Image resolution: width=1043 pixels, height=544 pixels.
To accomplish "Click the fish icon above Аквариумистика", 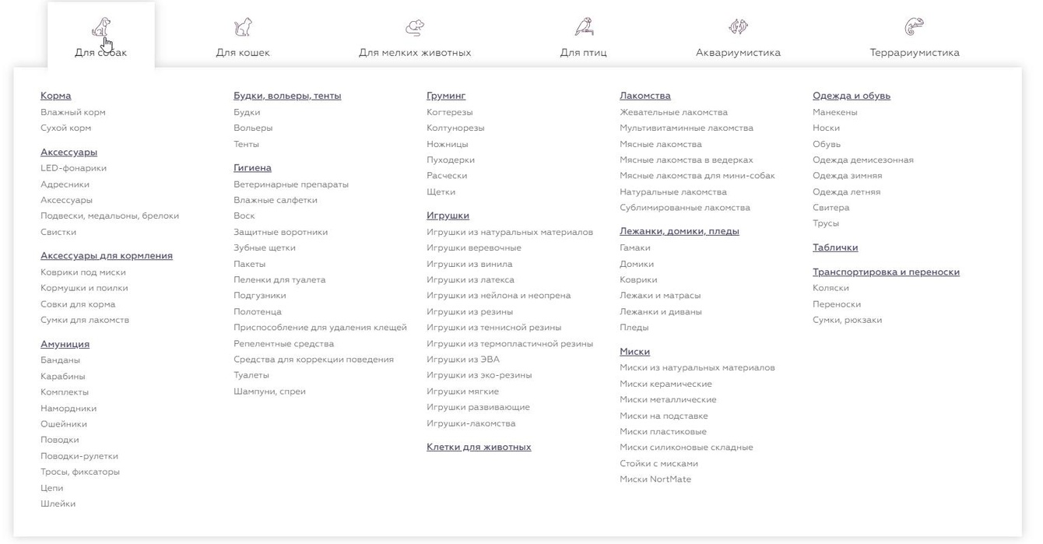I will coord(738,27).
